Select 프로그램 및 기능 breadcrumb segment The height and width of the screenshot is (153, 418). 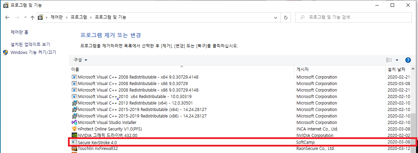pos(110,17)
